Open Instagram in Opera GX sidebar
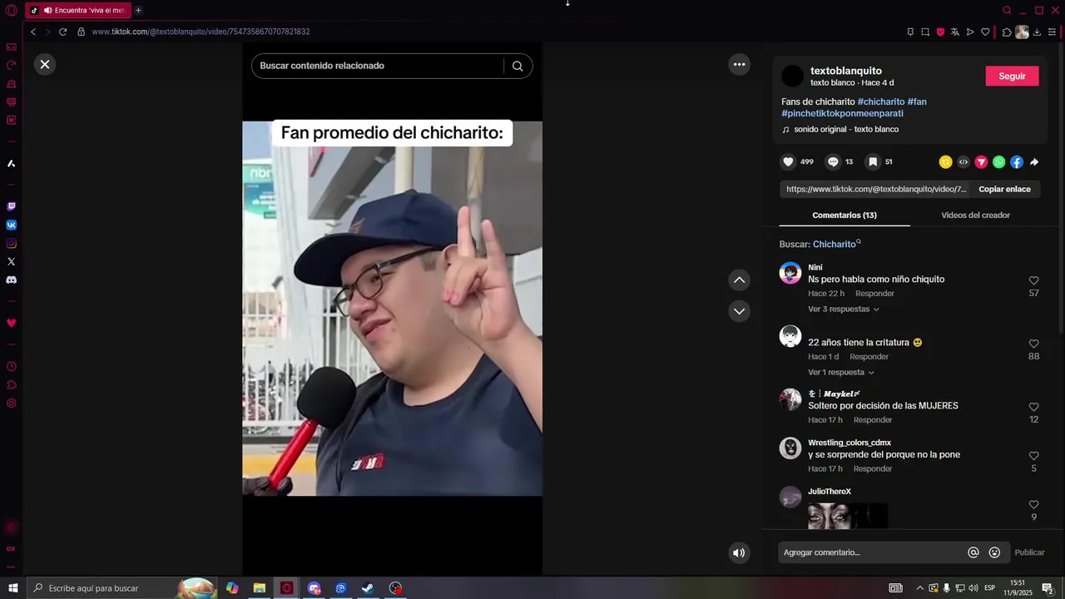This screenshot has width=1065, height=599. coord(11,243)
